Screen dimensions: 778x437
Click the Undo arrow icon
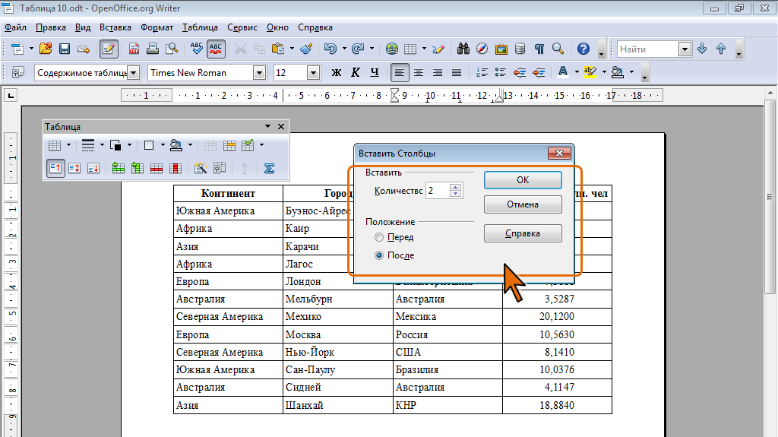[330, 49]
